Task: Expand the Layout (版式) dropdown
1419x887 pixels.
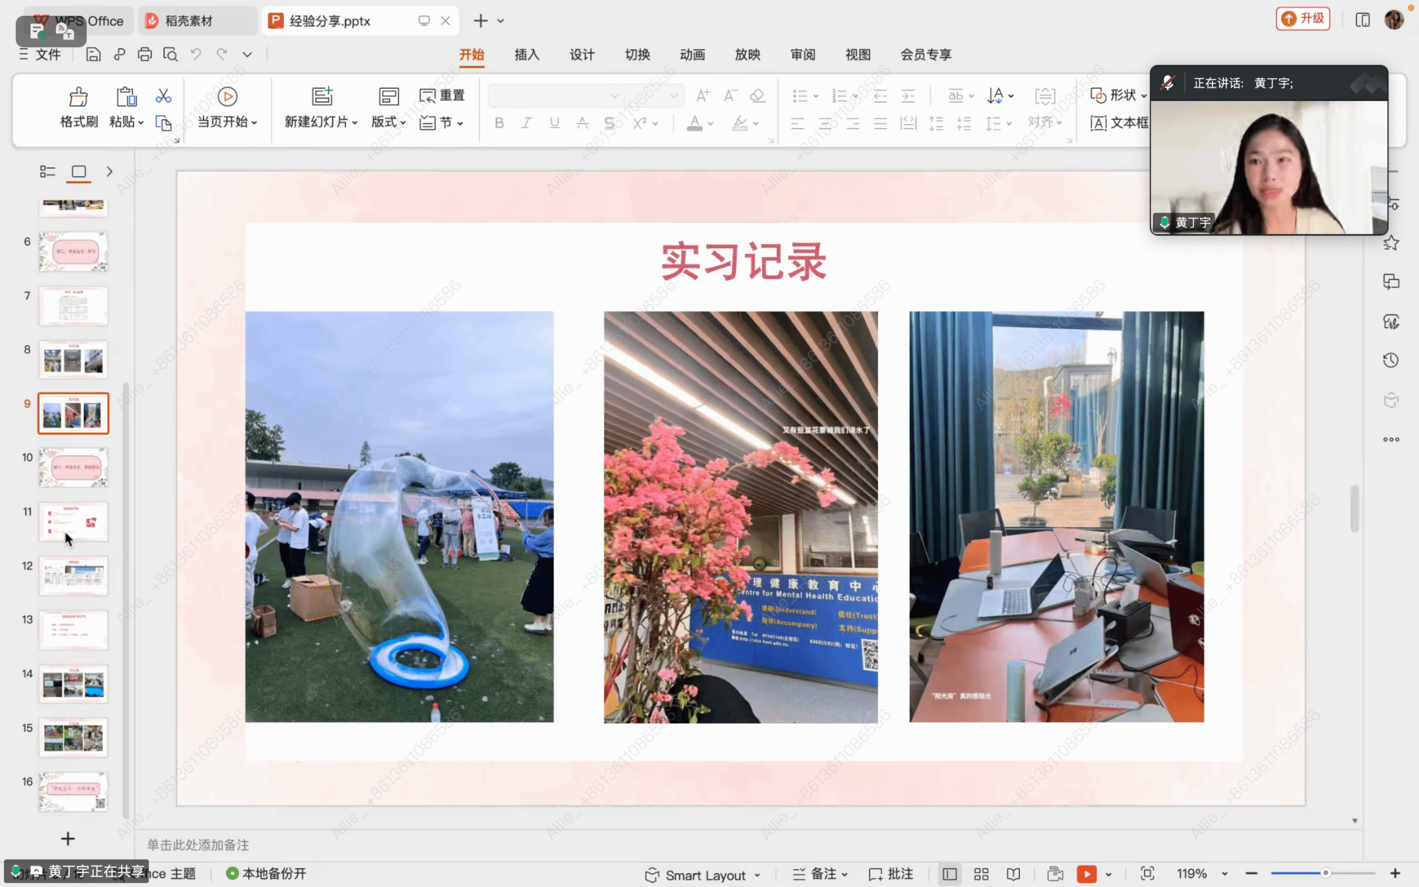Action: (389, 122)
